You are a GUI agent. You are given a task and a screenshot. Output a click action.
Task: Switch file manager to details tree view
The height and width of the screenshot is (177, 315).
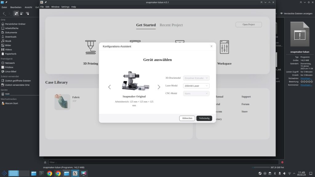(27, 14)
